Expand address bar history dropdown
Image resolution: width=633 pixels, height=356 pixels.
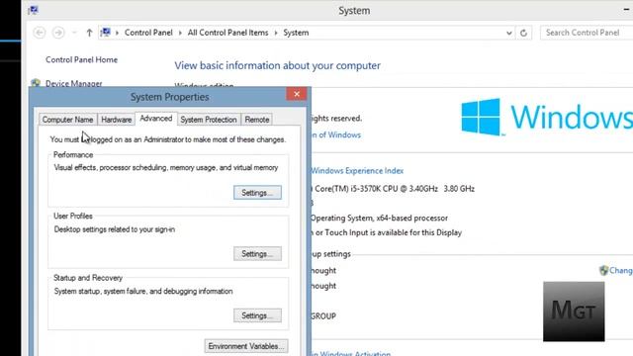(509, 33)
